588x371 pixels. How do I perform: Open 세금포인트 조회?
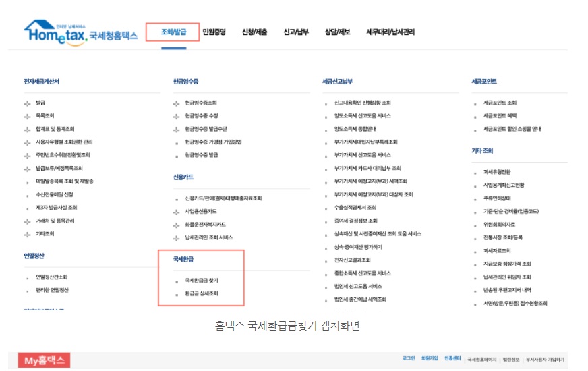pos(500,103)
